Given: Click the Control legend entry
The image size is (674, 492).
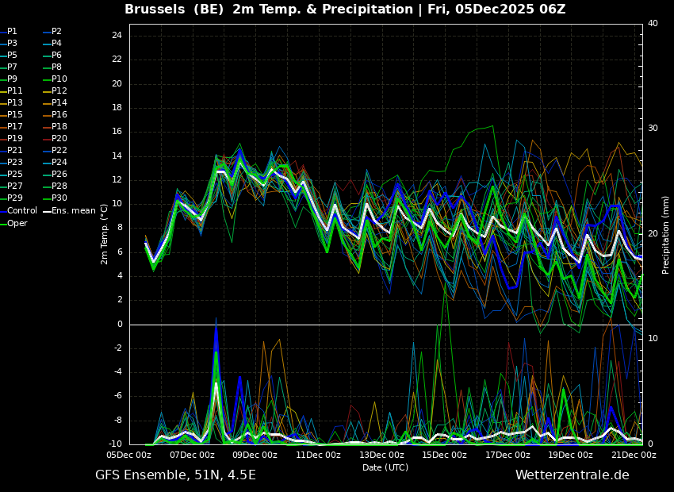Looking at the screenshot, I should (19, 211).
